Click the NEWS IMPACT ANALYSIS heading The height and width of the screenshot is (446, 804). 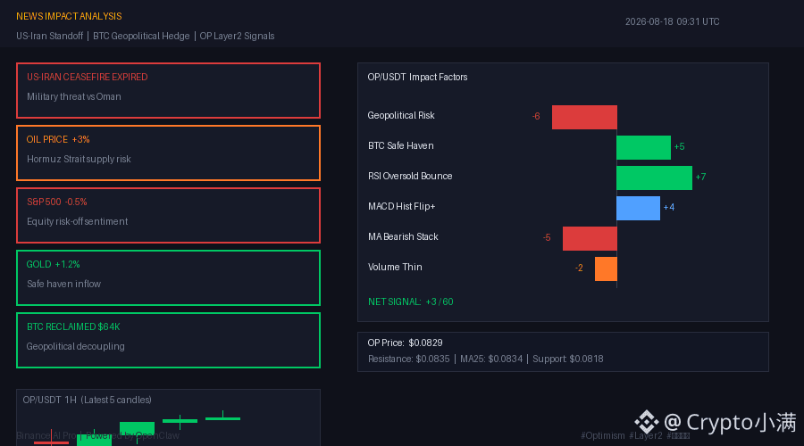click(69, 16)
